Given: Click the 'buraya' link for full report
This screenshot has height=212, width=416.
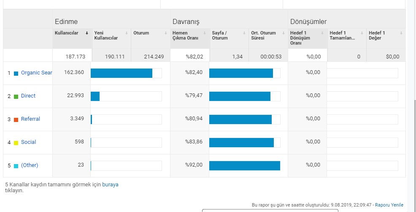Looking at the screenshot, I should pyautogui.click(x=110, y=185).
